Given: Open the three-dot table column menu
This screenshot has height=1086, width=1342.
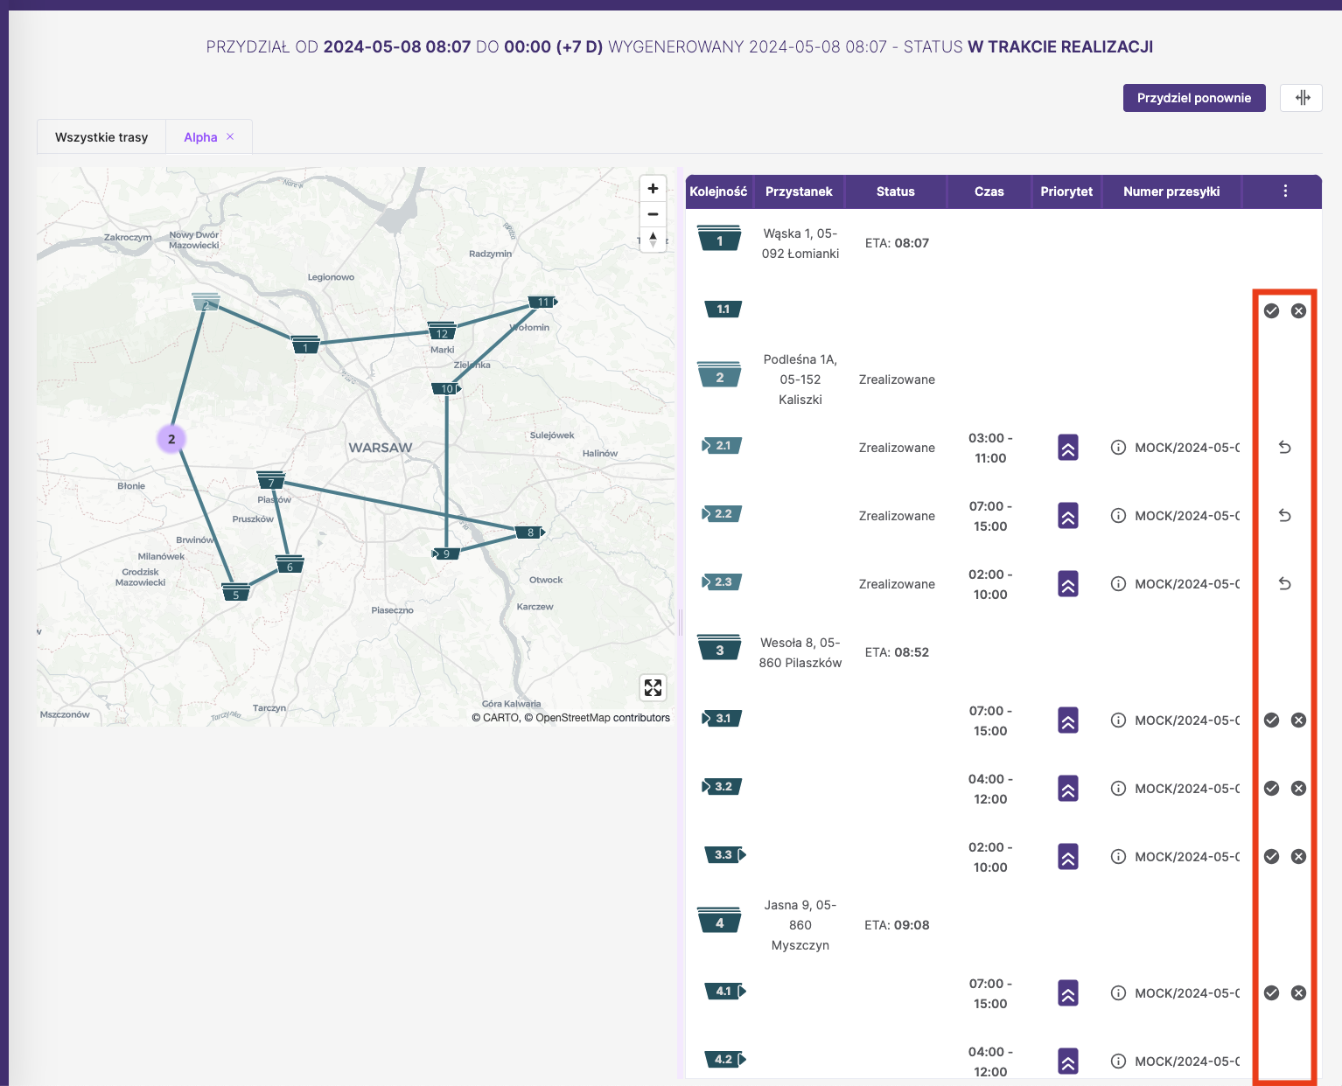Looking at the screenshot, I should pyautogui.click(x=1284, y=191).
